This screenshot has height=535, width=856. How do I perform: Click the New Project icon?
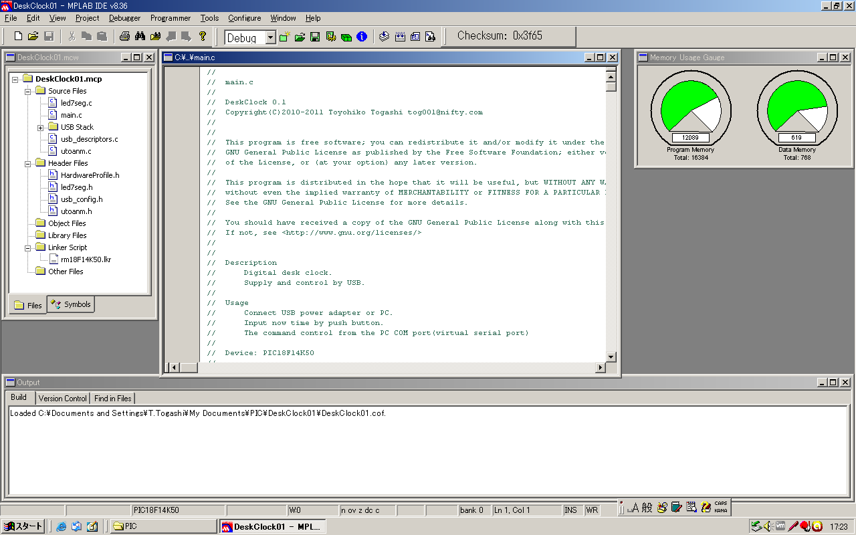pyautogui.click(x=285, y=37)
